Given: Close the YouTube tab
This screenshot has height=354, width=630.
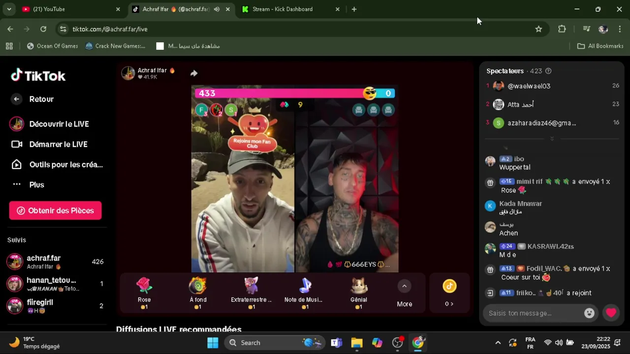Looking at the screenshot, I should (118, 9).
